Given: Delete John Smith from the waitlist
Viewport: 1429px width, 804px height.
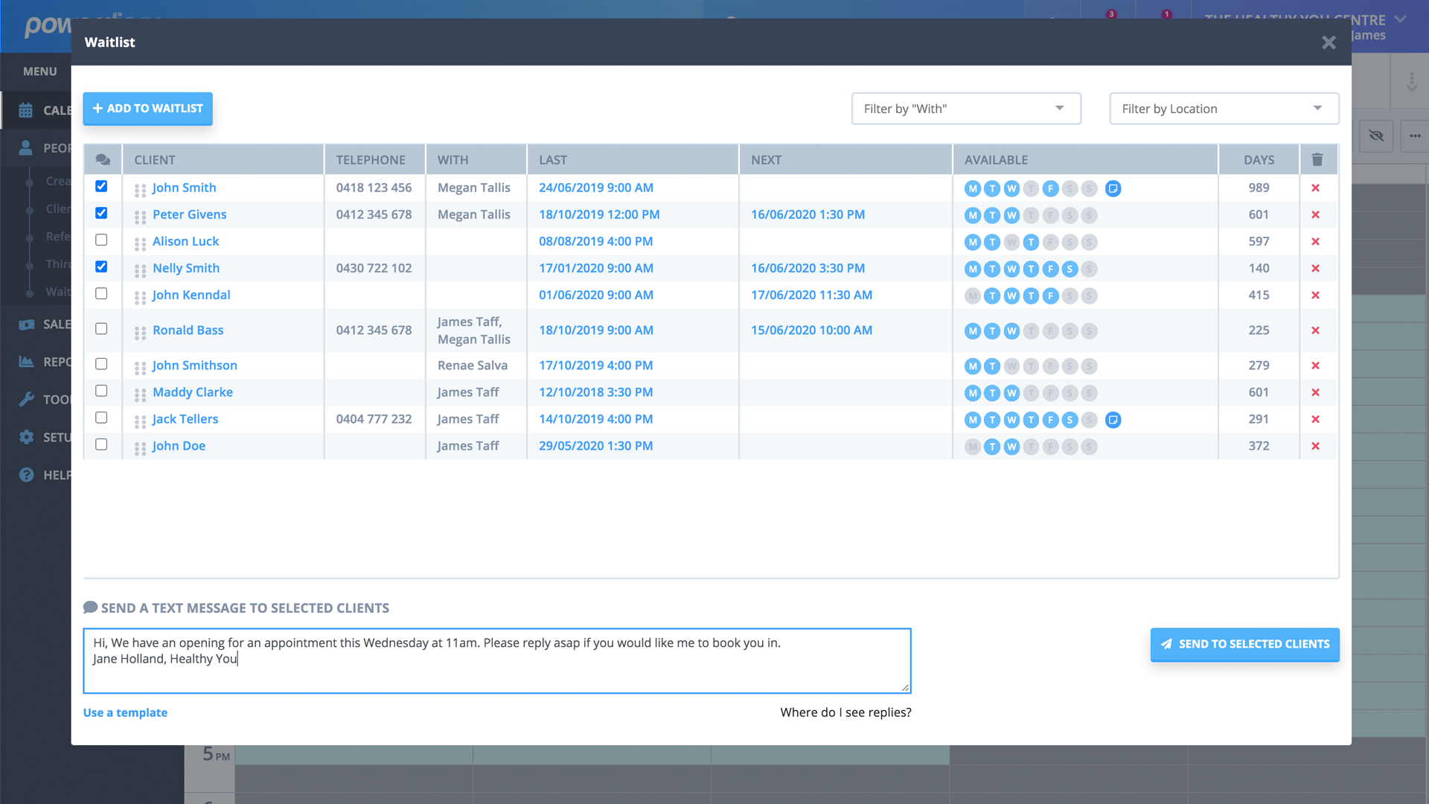Looking at the screenshot, I should pos(1315,188).
